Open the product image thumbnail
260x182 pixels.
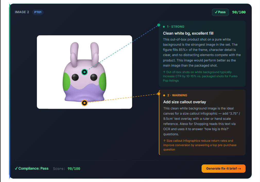[x=84, y=72]
